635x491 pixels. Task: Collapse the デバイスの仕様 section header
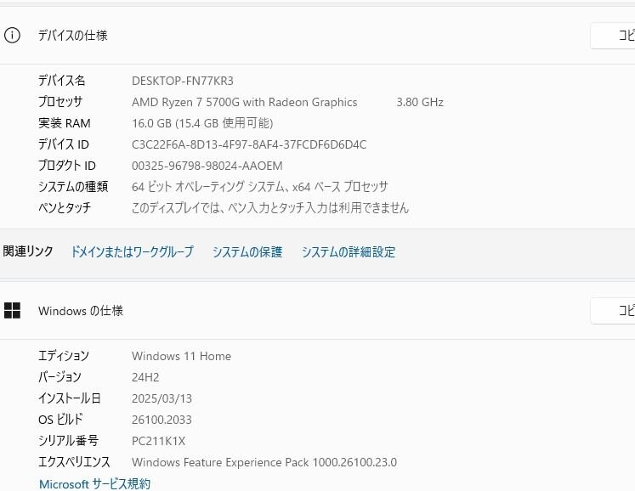point(318,36)
